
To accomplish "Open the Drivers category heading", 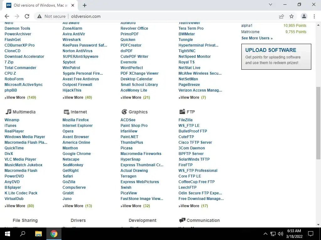I will coord(78,220).
